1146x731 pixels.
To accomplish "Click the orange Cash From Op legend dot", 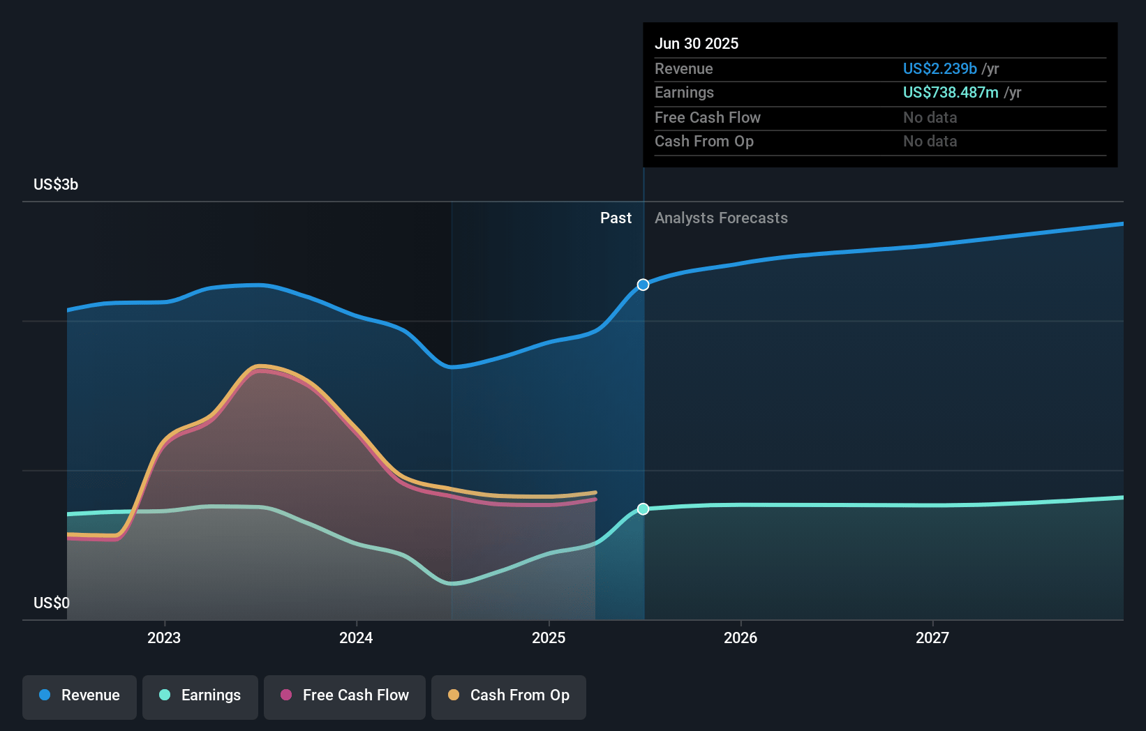I will [x=454, y=695].
